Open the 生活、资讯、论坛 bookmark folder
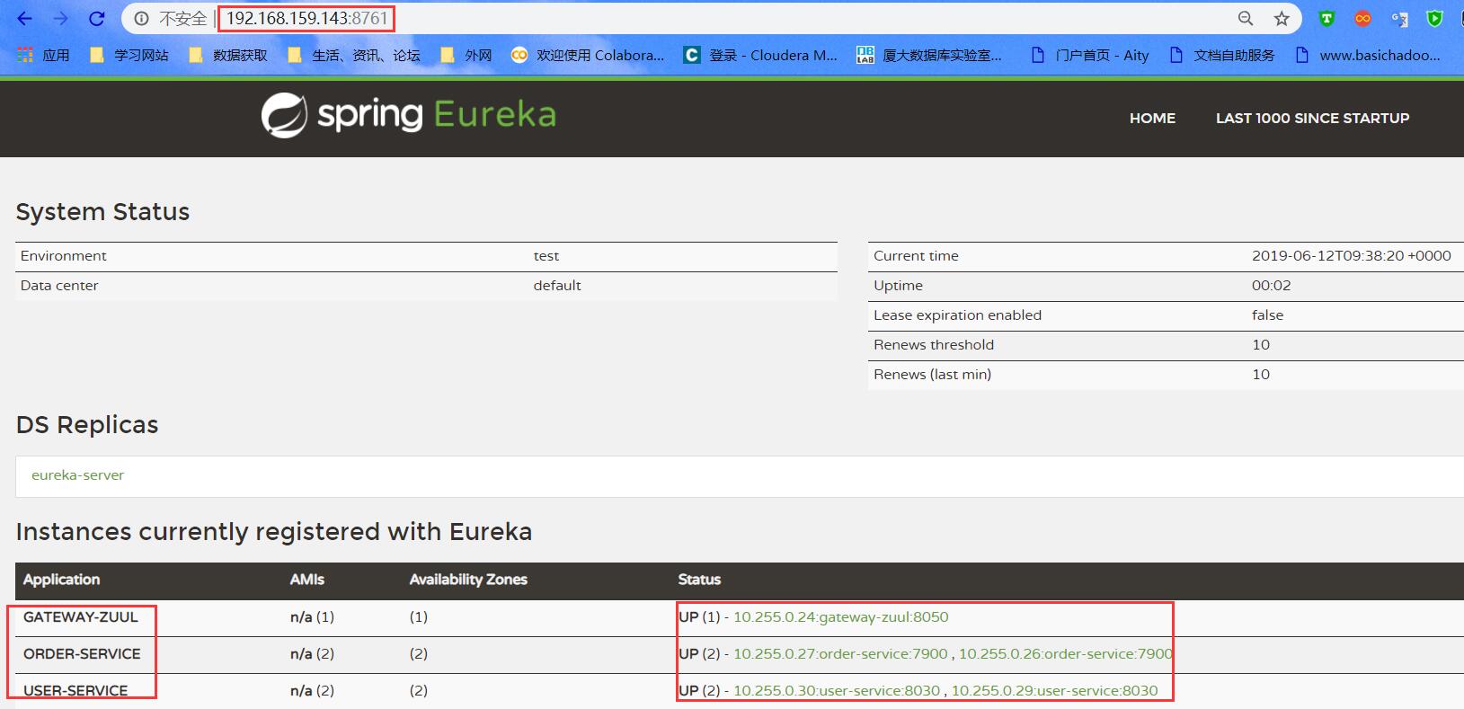Screen dimensions: 1464x709 pyautogui.click(x=353, y=55)
